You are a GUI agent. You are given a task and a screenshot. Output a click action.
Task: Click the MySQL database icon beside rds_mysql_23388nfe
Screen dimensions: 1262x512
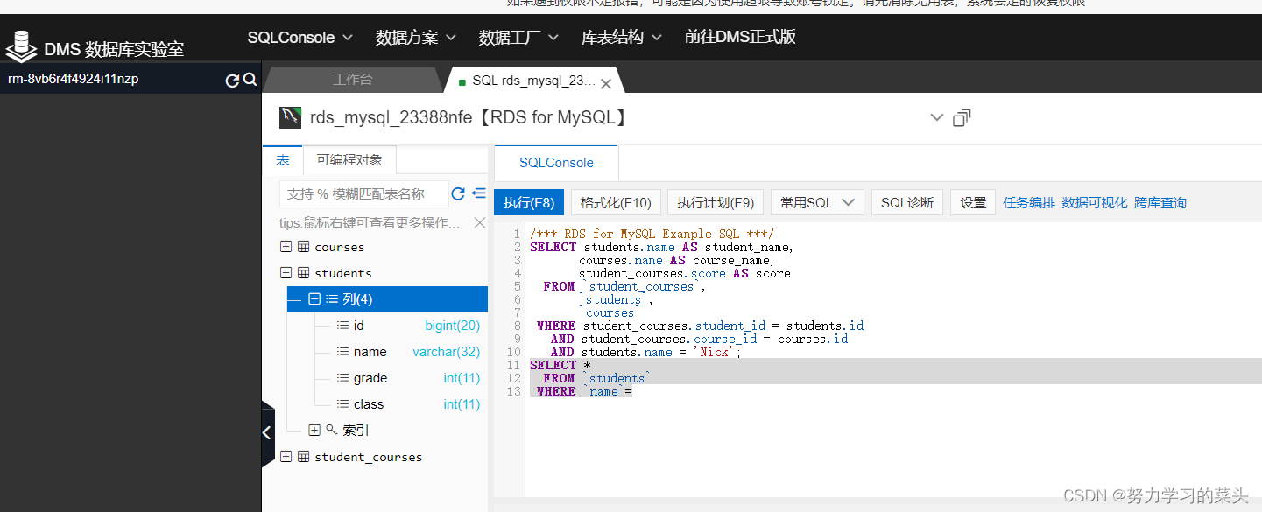point(290,117)
